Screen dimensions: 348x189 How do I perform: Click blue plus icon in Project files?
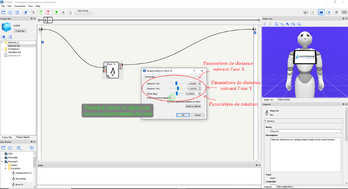click(3, 37)
